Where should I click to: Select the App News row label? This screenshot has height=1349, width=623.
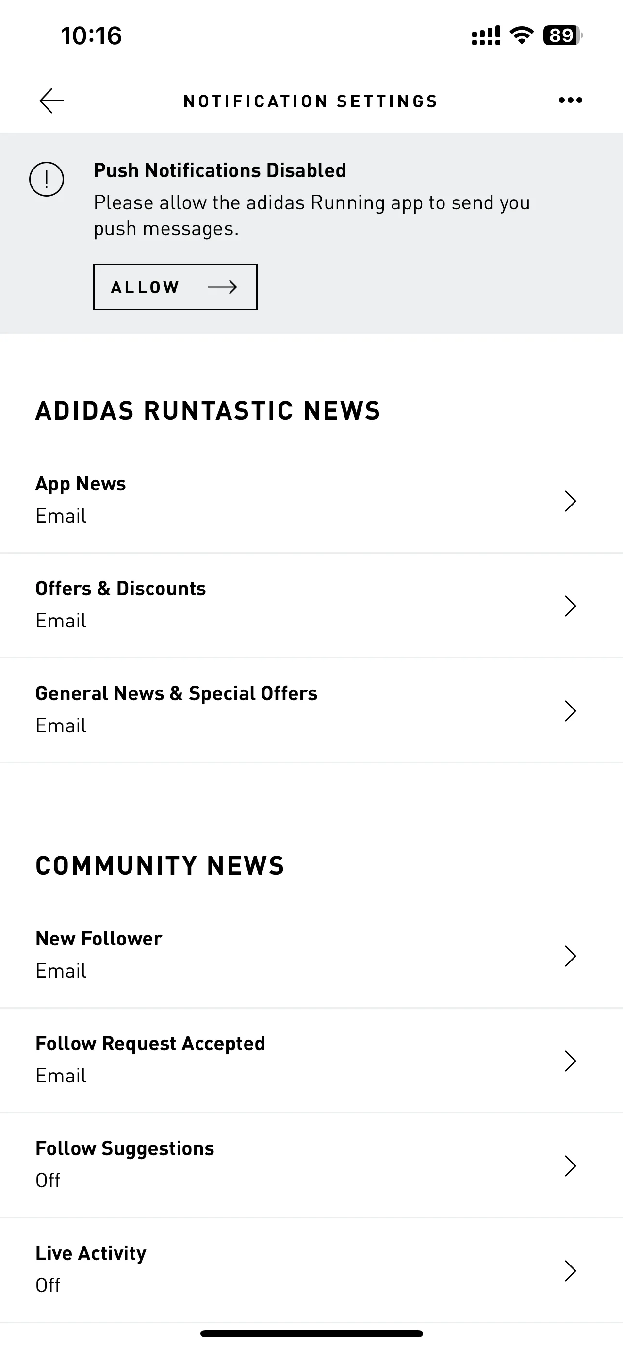click(81, 483)
